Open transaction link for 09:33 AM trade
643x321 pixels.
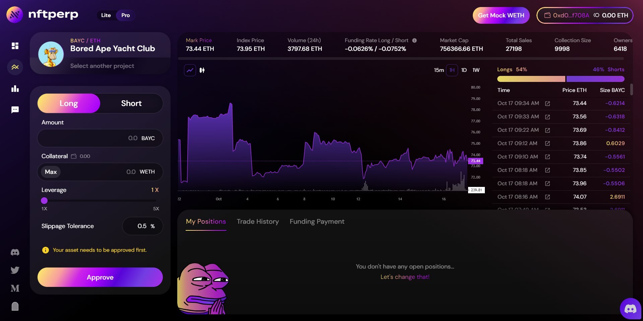(548, 117)
